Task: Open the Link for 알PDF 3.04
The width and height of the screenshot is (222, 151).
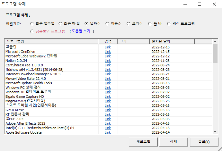Action: 108,119
